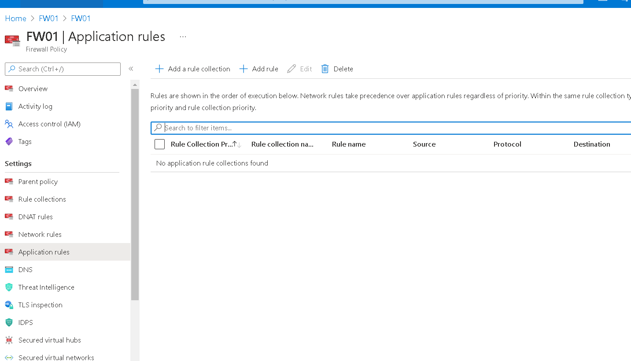The image size is (631, 361).
Task: Click the IDPS shield icon
Action: coord(9,322)
